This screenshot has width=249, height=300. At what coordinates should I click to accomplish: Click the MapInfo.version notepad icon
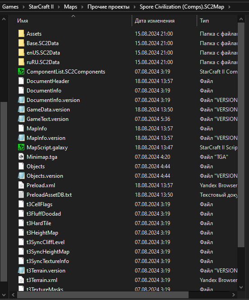tap(21, 138)
